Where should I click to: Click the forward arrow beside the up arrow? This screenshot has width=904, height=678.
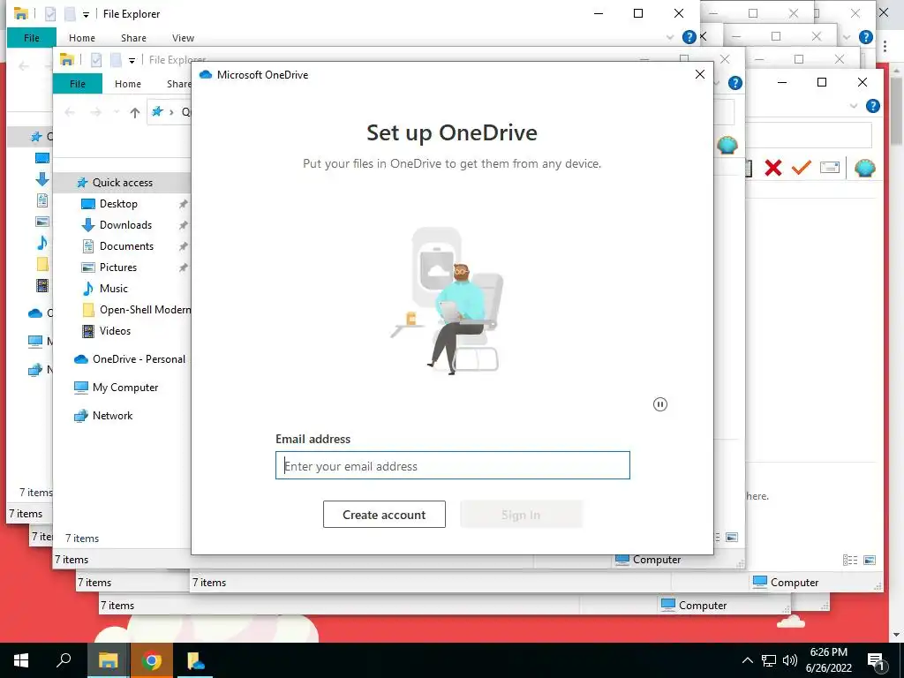tap(95, 112)
